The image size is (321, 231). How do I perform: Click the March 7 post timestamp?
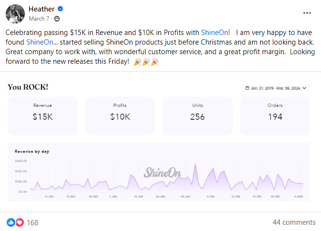click(x=39, y=19)
